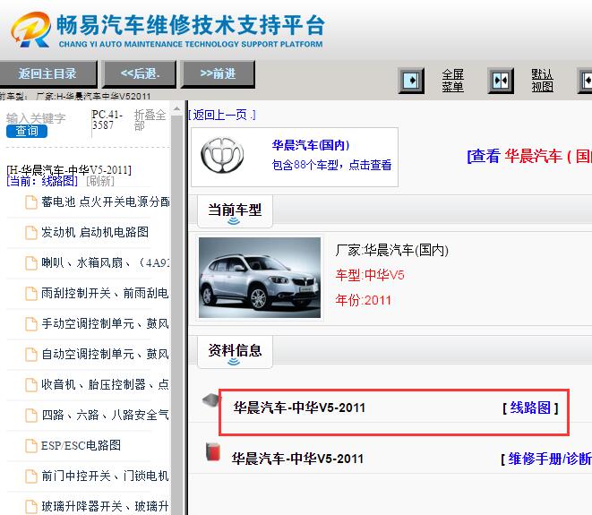Click document icon beside 雨刮控制开关
Image resolution: width=592 pixels, height=515 pixels.
tap(31, 294)
